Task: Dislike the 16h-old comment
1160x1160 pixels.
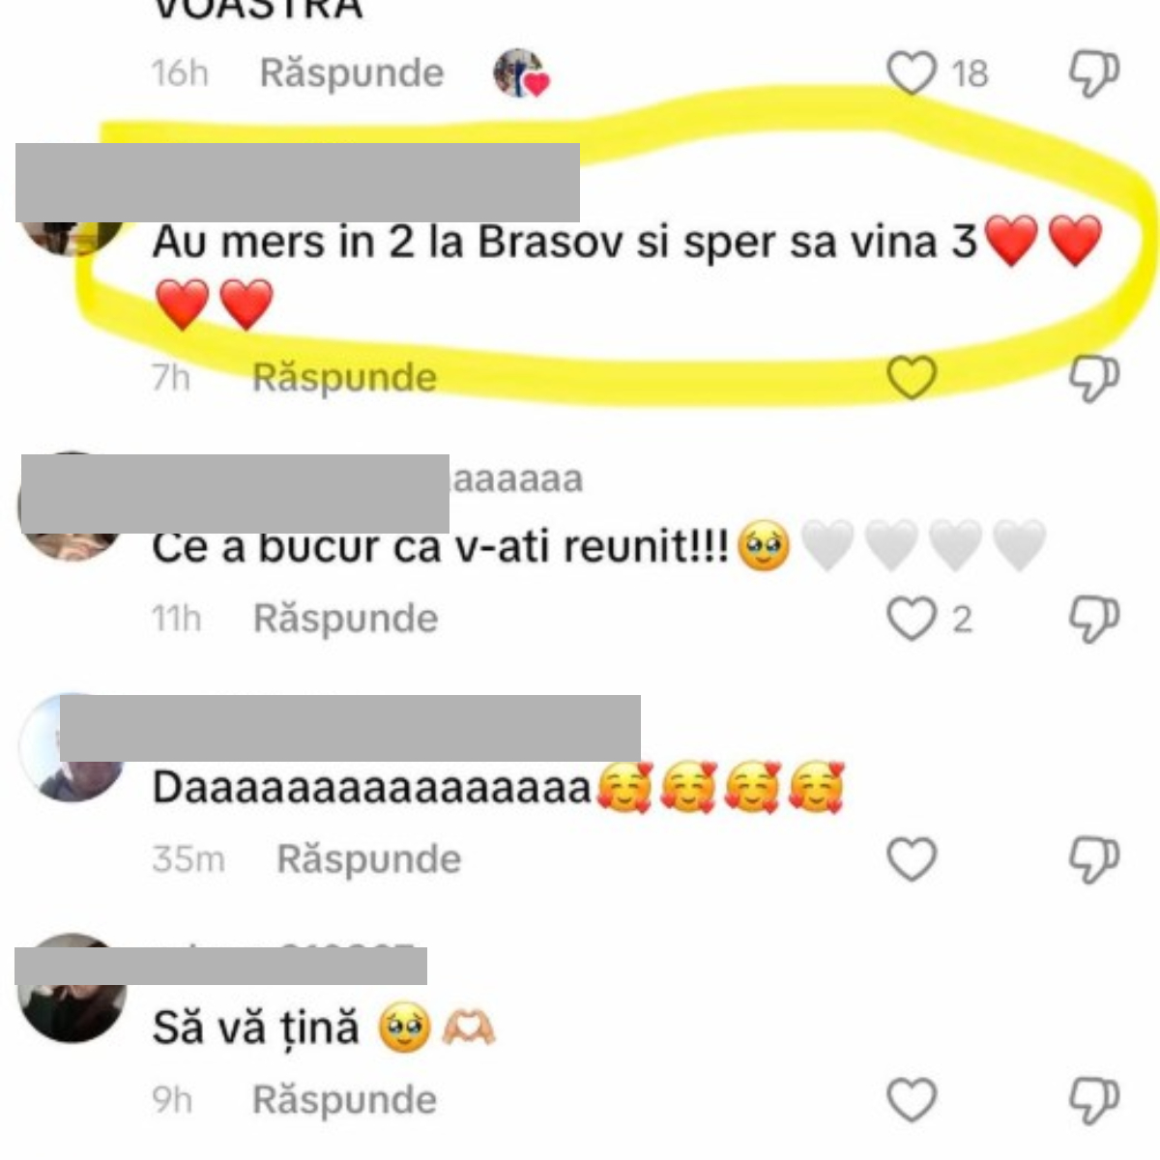Action: (x=1093, y=73)
